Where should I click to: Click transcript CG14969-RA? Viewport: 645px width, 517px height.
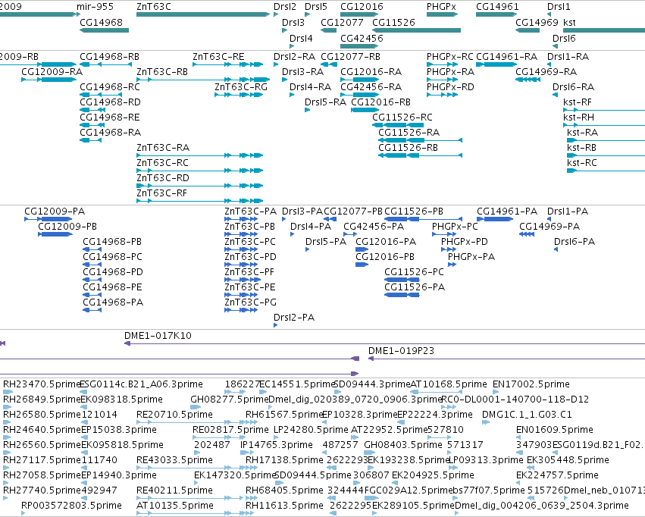(528, 80)
